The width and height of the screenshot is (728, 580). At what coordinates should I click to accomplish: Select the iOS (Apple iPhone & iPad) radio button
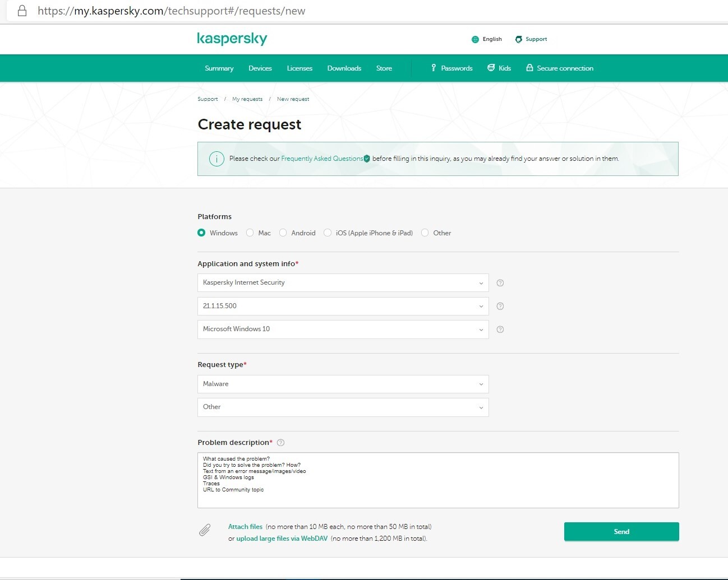[x=328, y=233]
